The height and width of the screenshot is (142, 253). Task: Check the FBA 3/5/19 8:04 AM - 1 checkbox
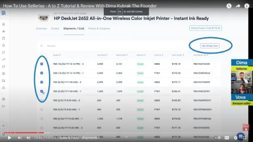[42, 110]
